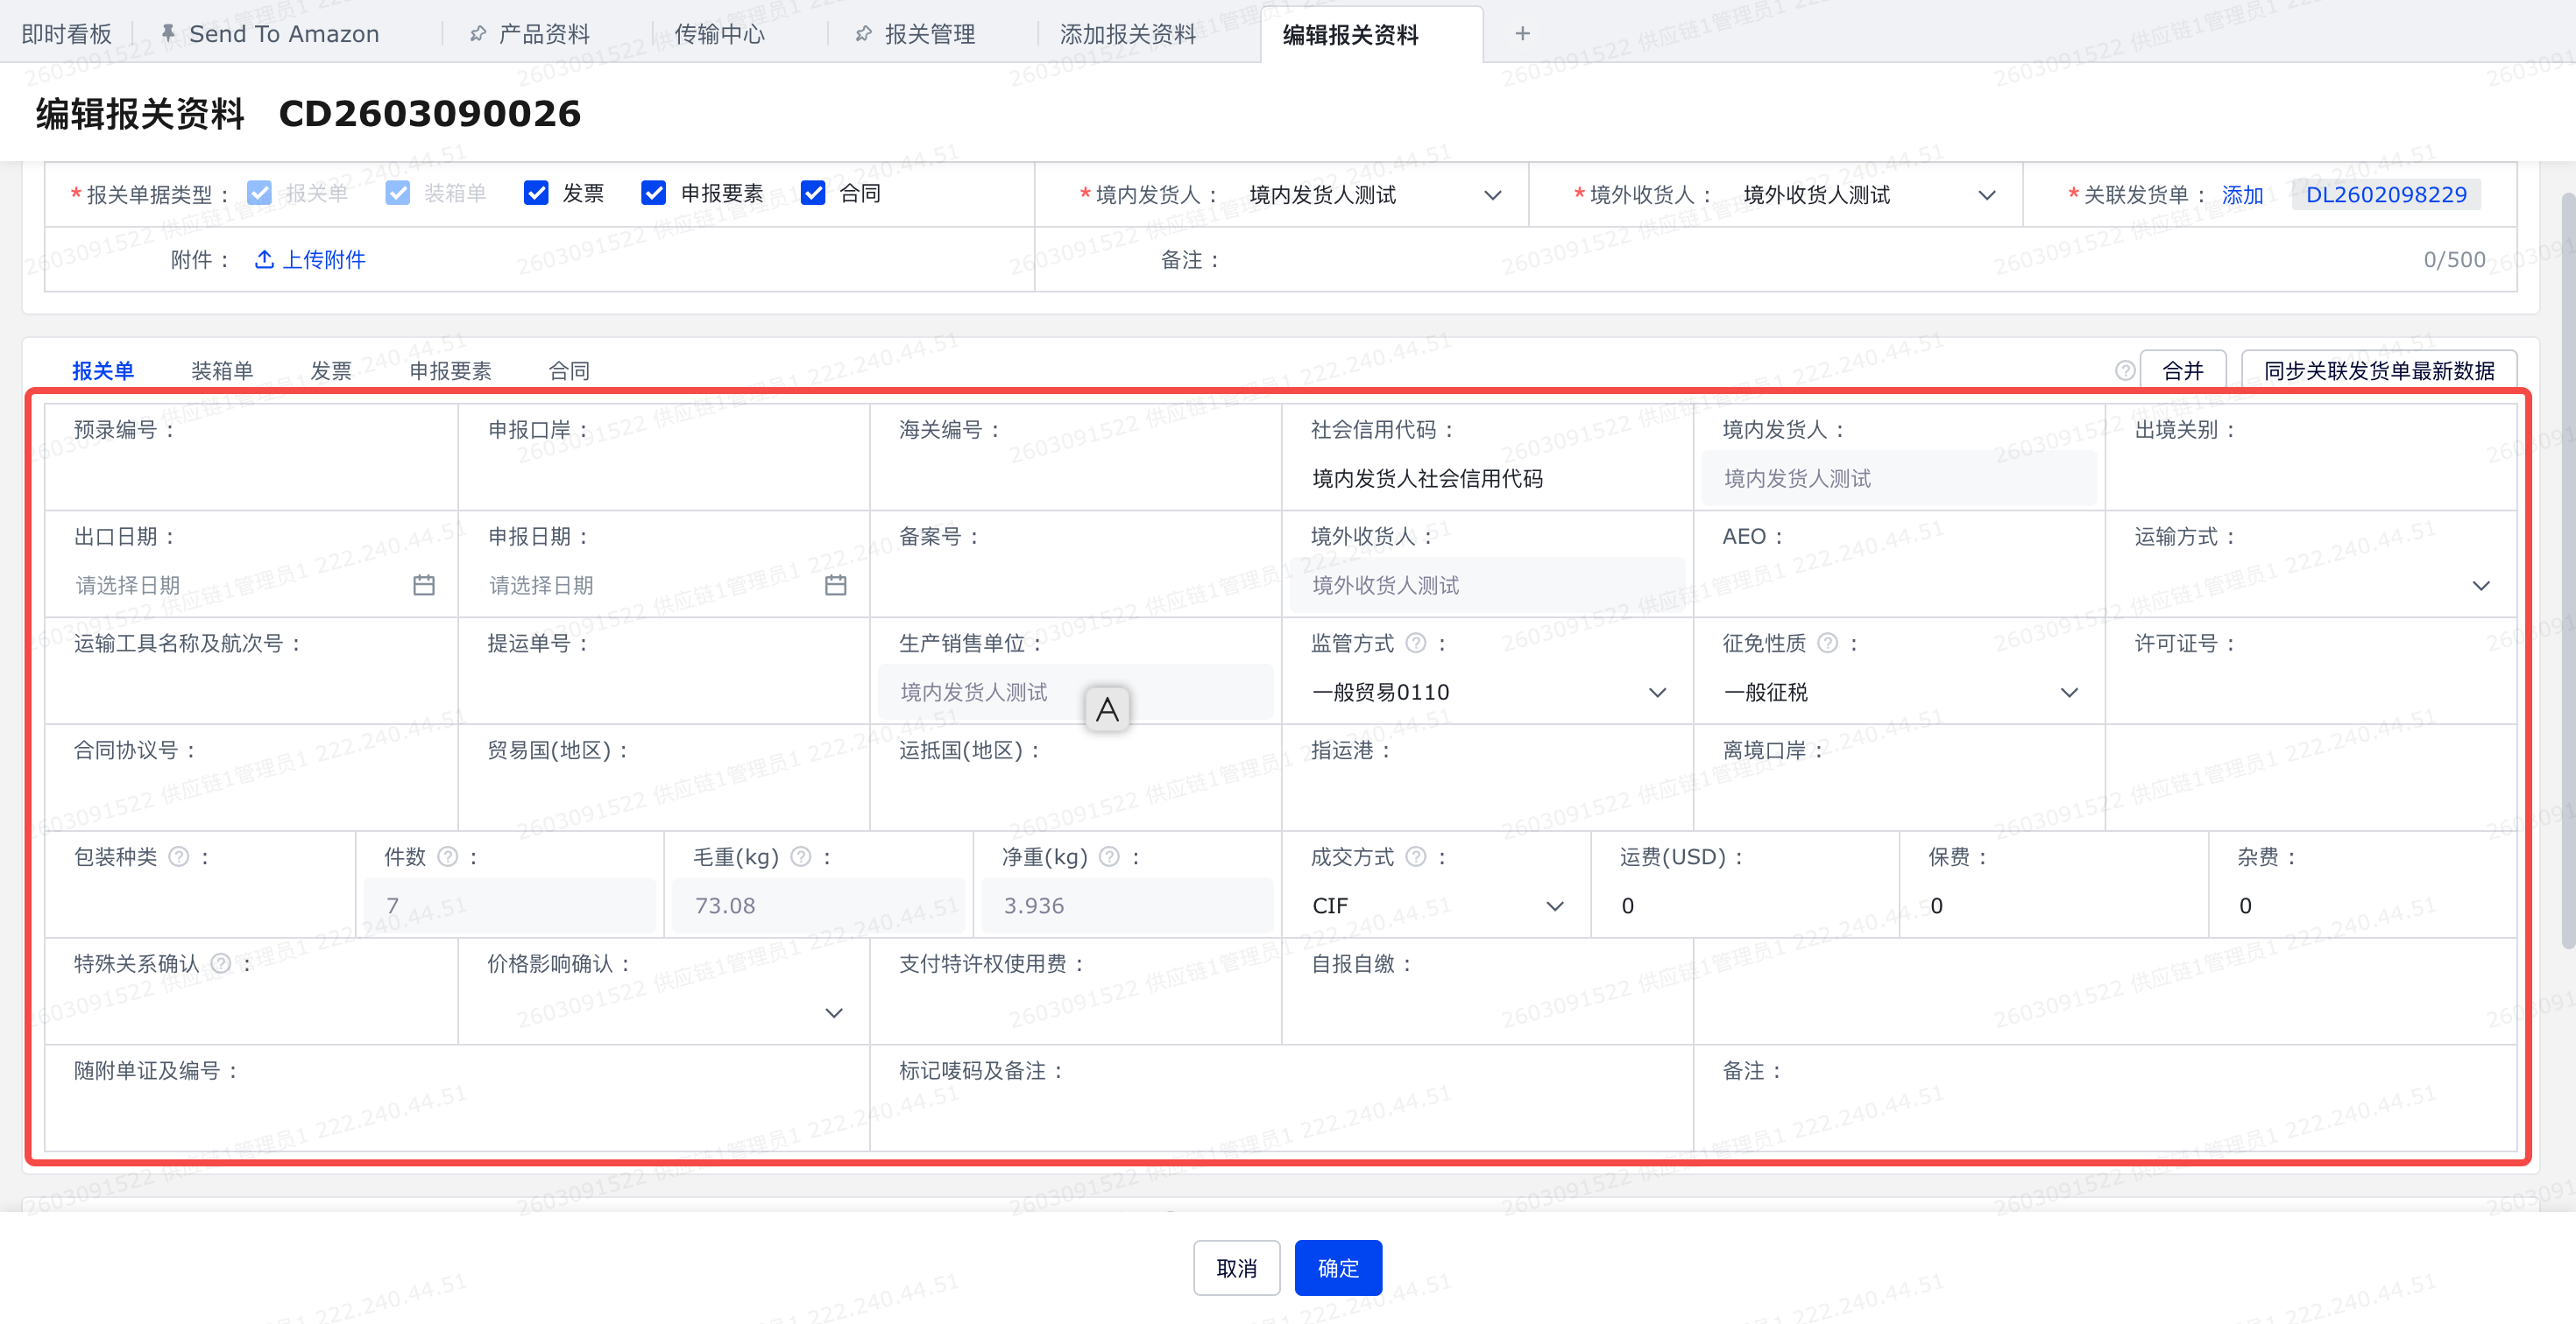Click the upload attachment icon next to 上传附件

pos(264,260)
